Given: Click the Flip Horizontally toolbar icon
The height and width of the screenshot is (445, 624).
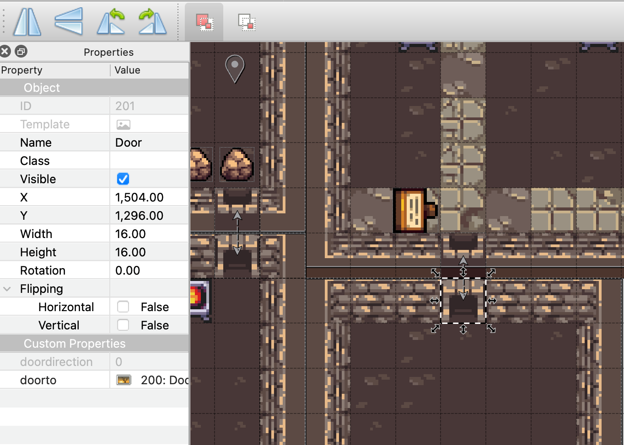Looking at the screenshot, I should [27, 22].
